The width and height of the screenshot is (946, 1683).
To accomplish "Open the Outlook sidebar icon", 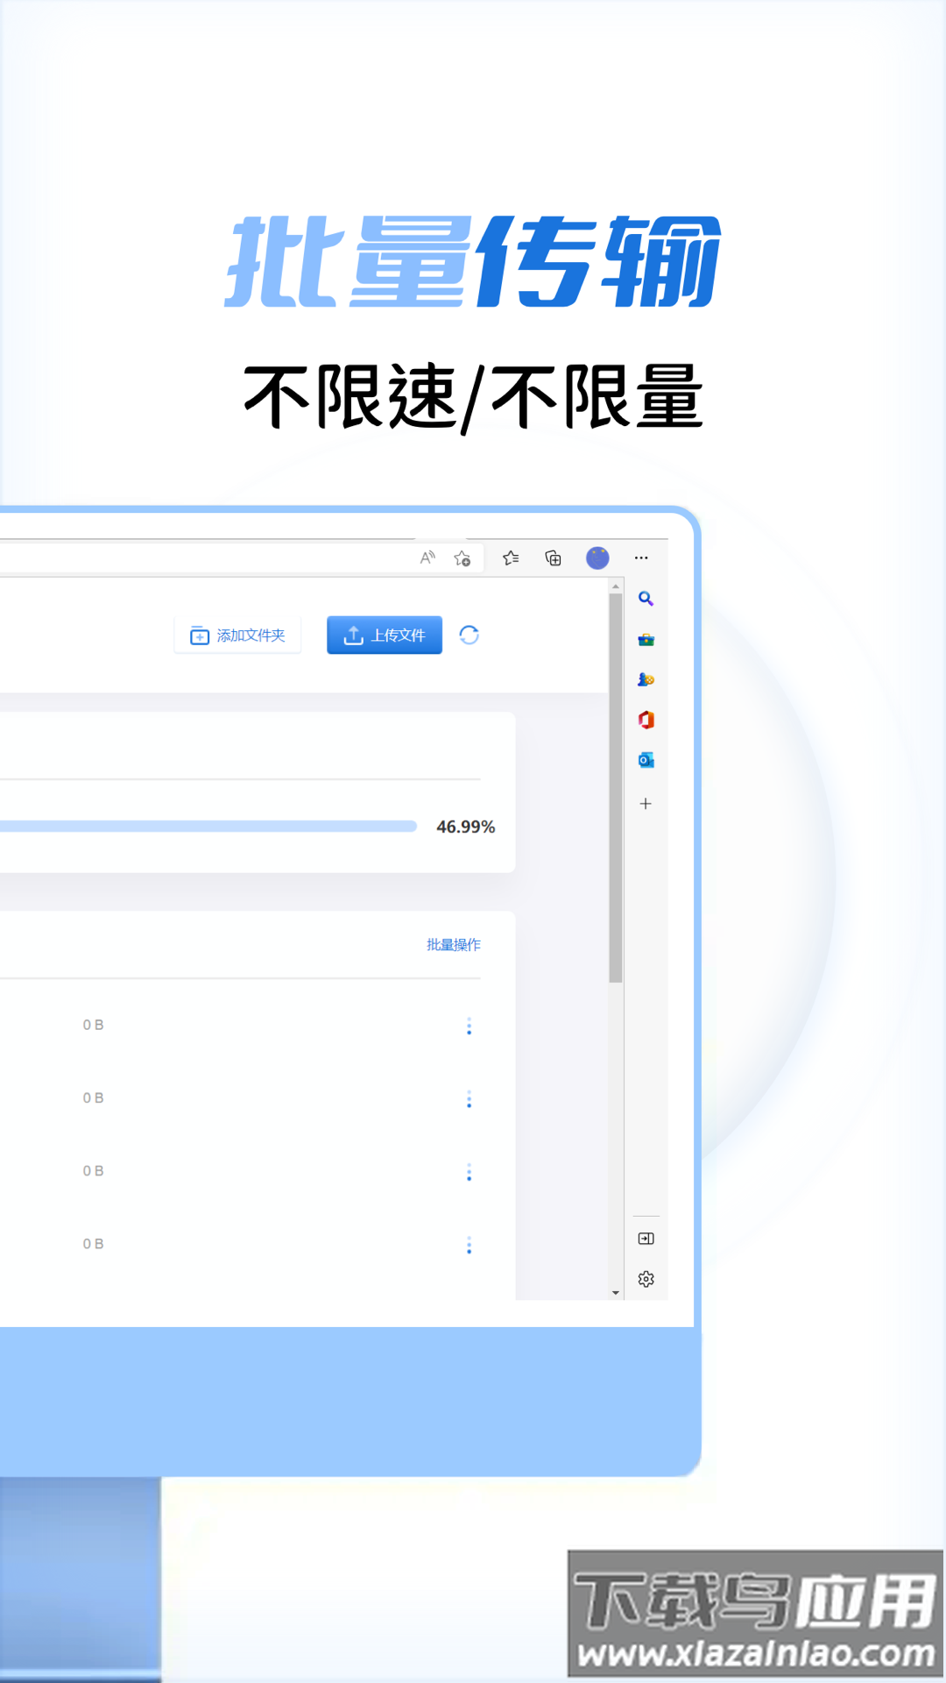I will (646, 760).
